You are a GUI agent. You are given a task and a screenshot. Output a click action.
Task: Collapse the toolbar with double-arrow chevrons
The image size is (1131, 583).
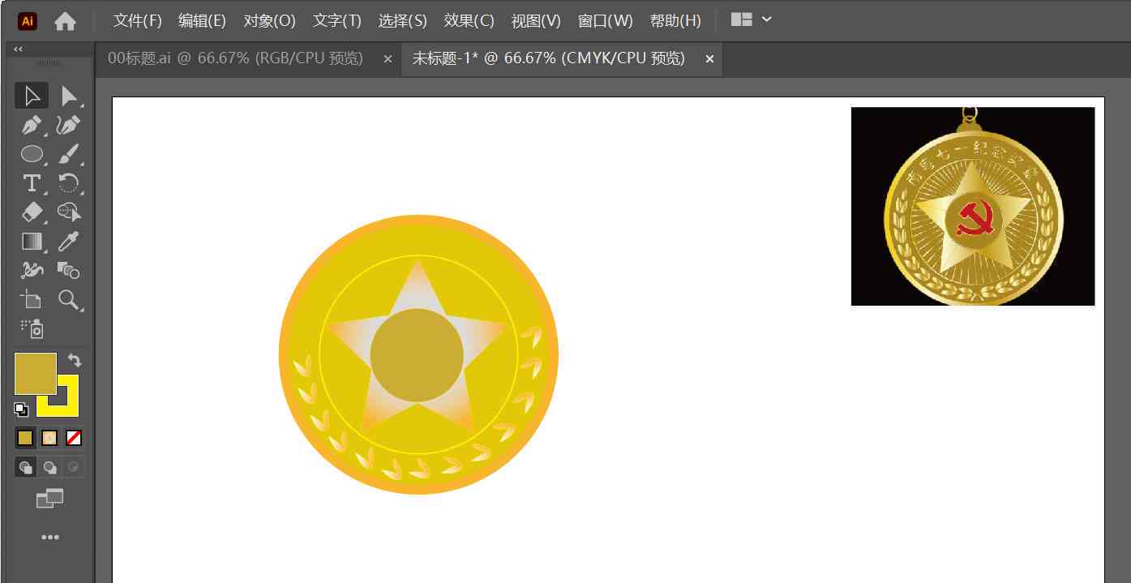click(18, 49)
